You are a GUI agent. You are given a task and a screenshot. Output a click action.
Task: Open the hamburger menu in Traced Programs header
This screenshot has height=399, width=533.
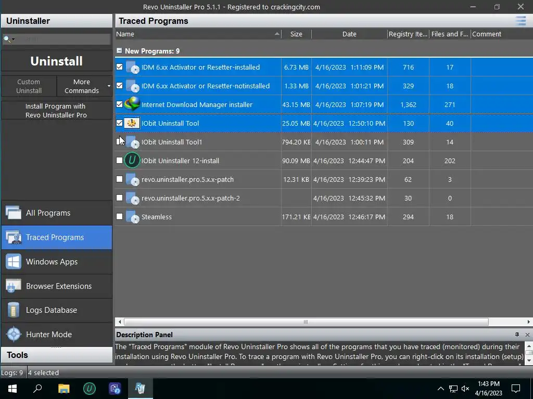(521, 21)
